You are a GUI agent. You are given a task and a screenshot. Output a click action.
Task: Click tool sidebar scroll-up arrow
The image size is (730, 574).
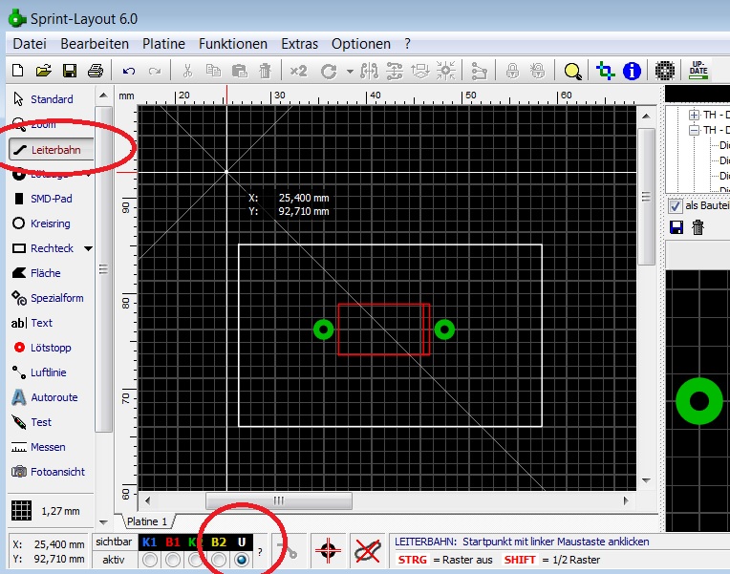pos(103,96)
